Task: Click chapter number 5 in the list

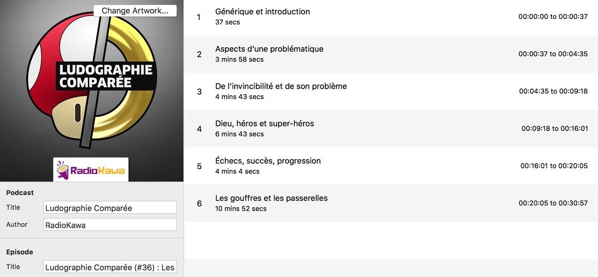Action: pyautogui.click(x=199, y=166)
